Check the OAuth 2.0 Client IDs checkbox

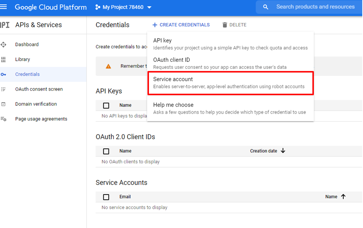pyautogui.click(x=106, y=151)
